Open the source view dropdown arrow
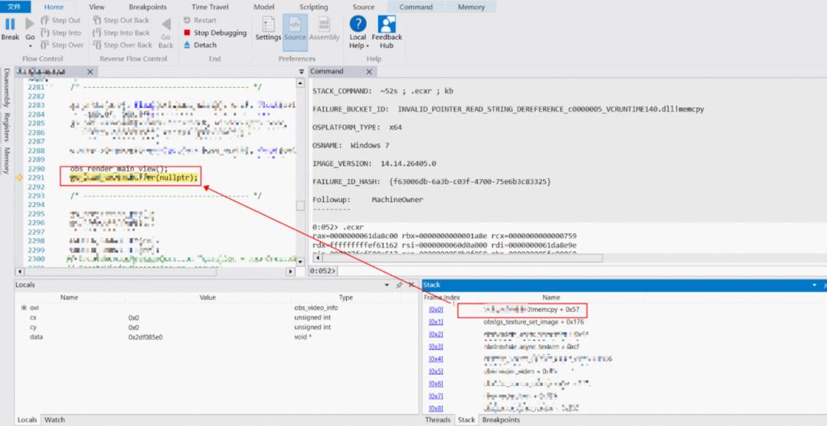 [x=301, y=72]
